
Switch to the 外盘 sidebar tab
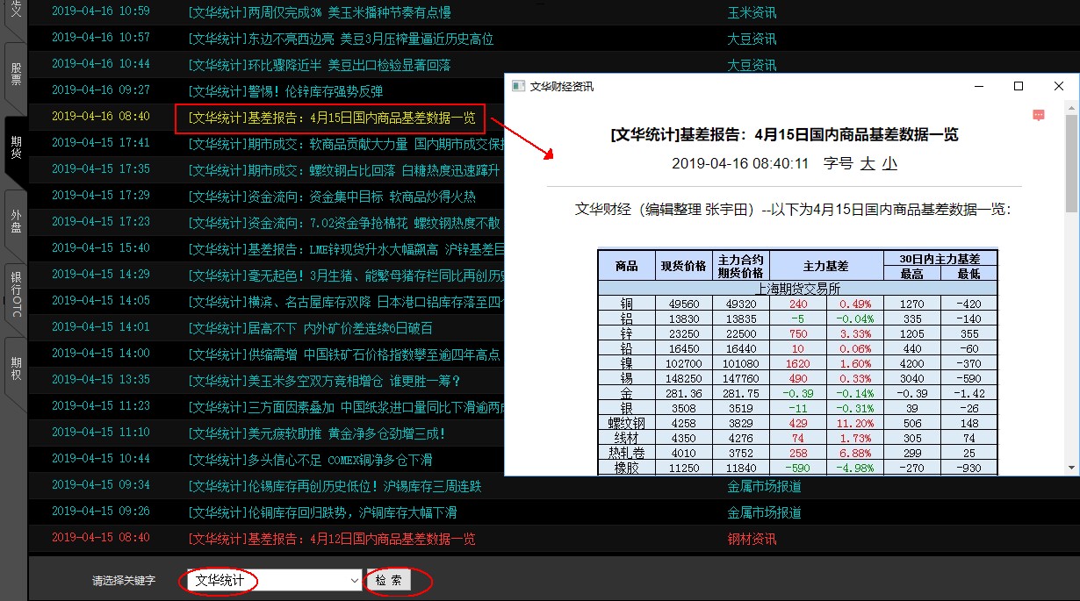point(16,220)
